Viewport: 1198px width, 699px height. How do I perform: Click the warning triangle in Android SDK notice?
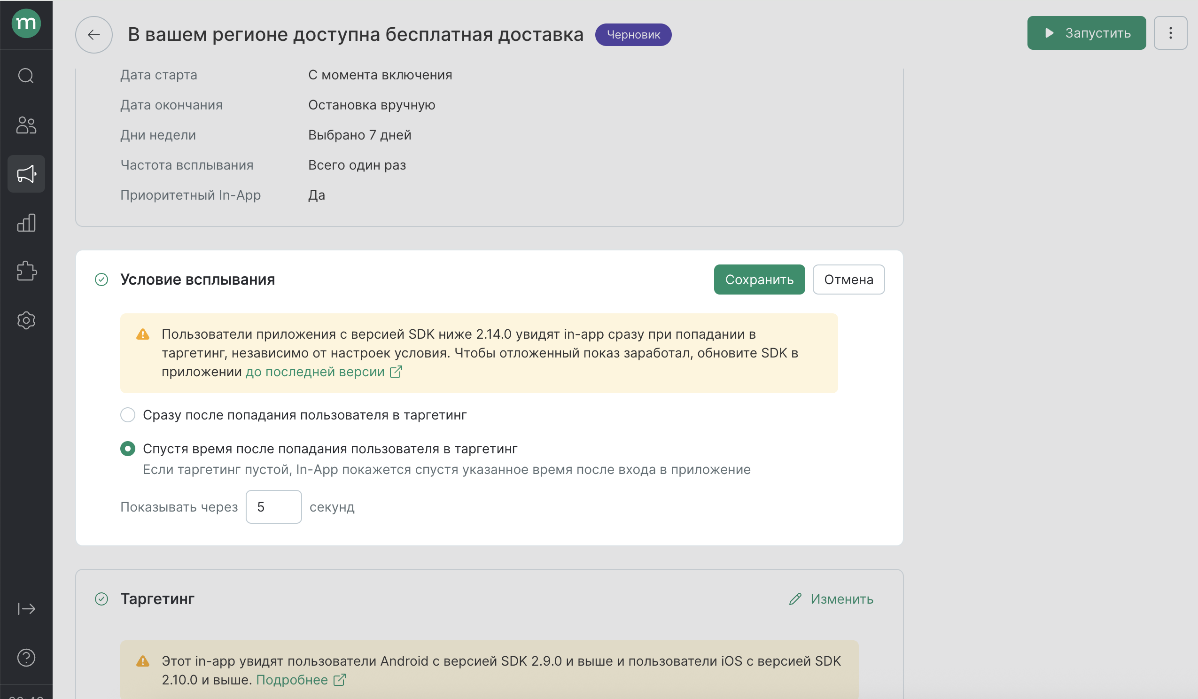point(143,661)
